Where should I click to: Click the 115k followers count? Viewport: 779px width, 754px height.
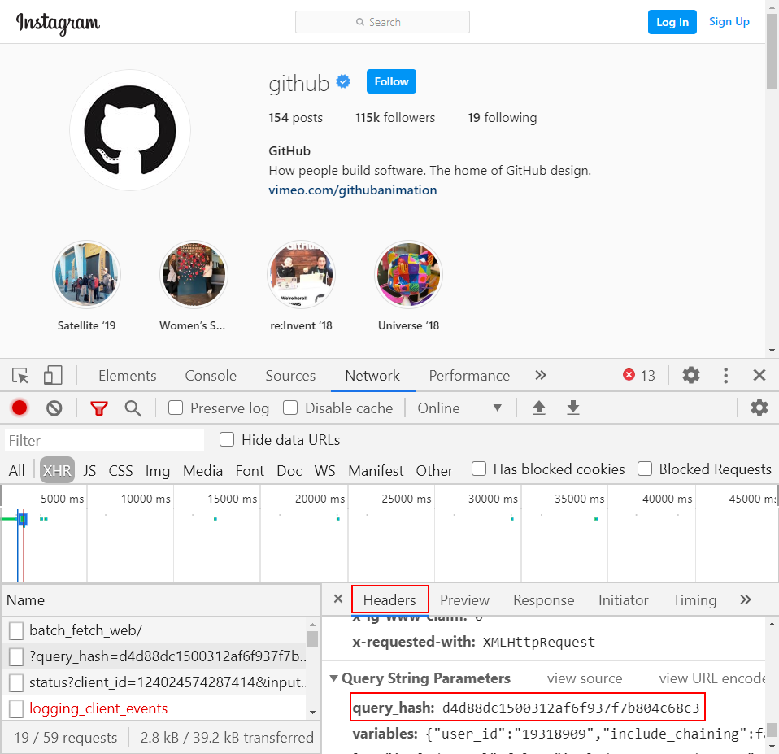(x=395, y=118)
